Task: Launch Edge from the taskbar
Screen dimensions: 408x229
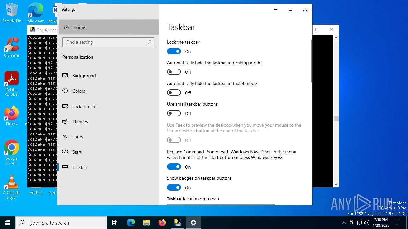Action: click(x=131, y=223)
